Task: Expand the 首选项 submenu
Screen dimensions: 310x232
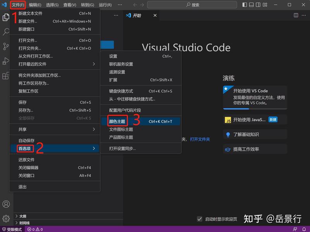Action: click(55, 148)
